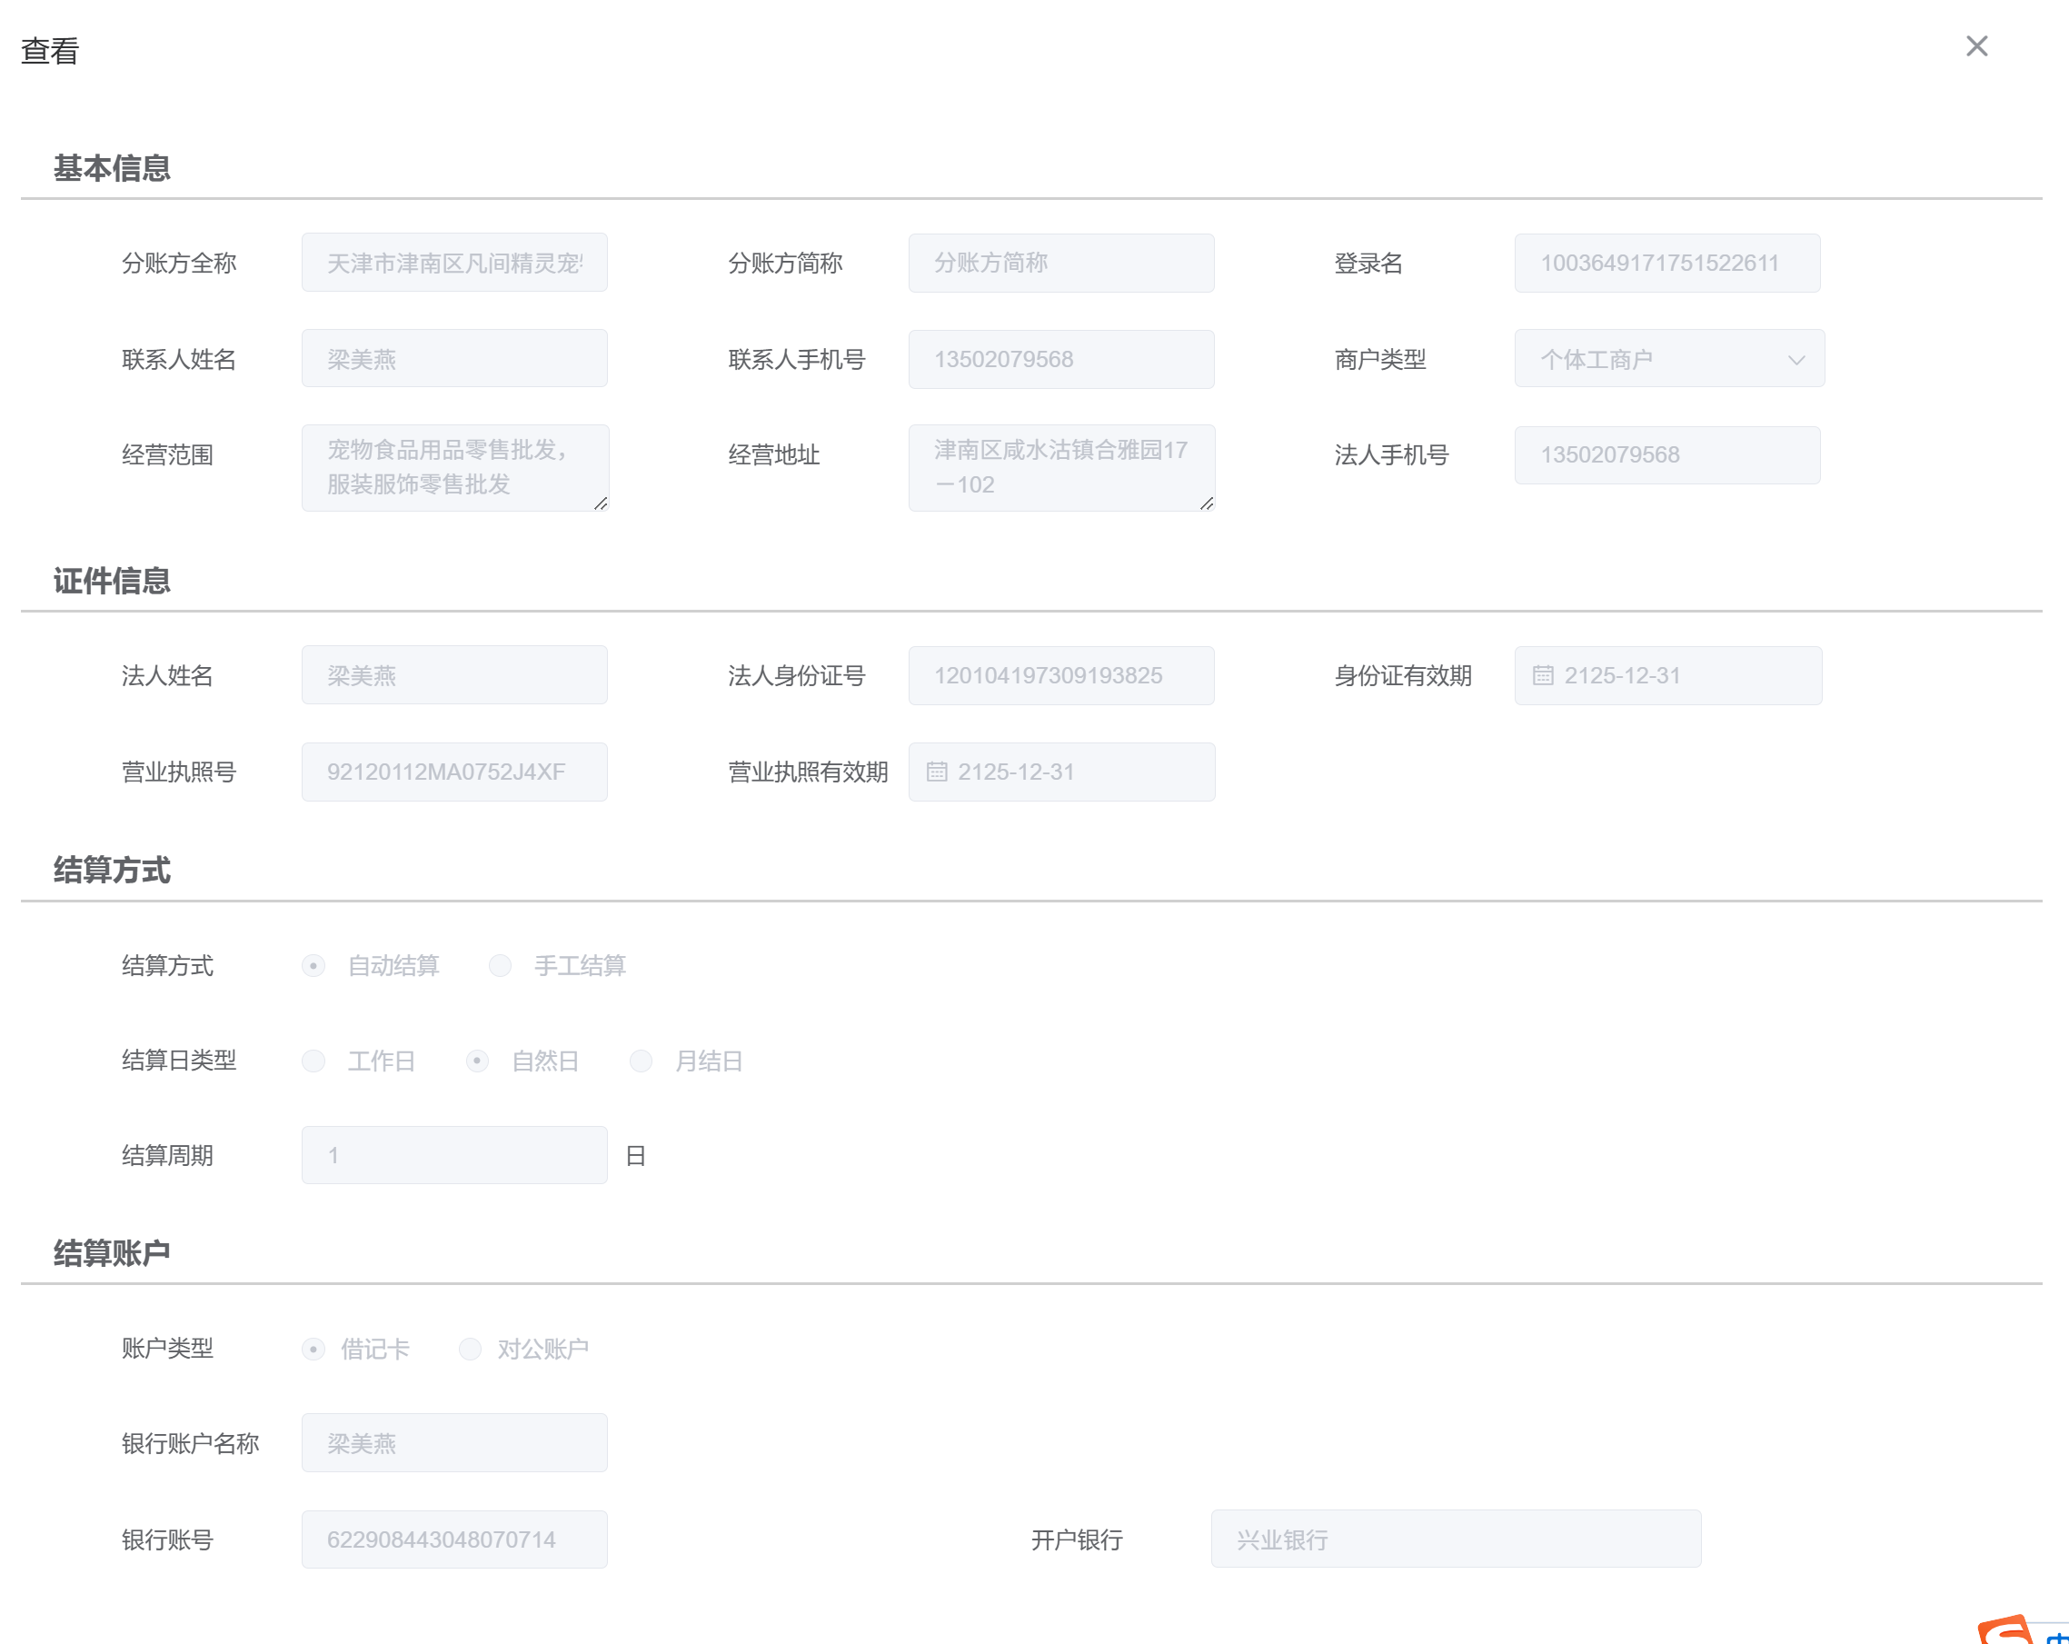
Task: Click the 登录名 input field
Action: [1666, 263]
